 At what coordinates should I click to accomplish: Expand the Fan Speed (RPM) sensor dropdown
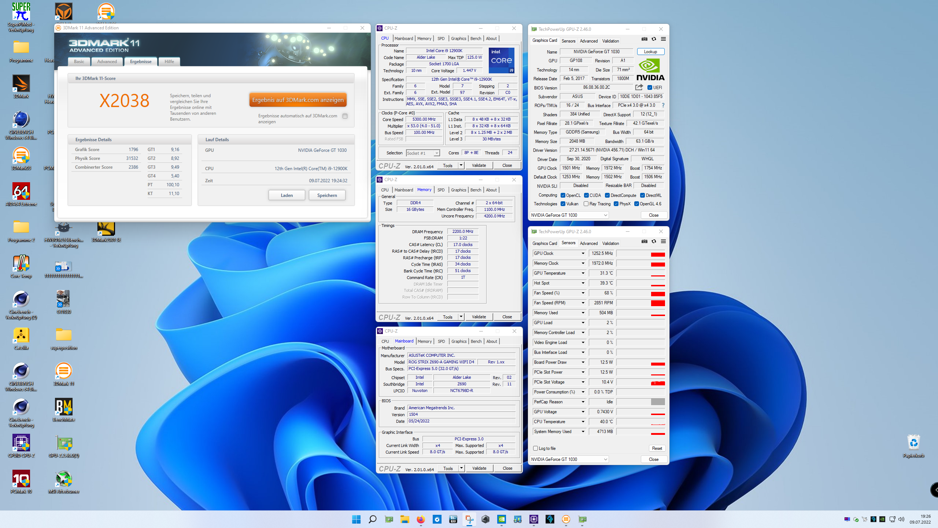pyautogui.click(x=583, y=303)
